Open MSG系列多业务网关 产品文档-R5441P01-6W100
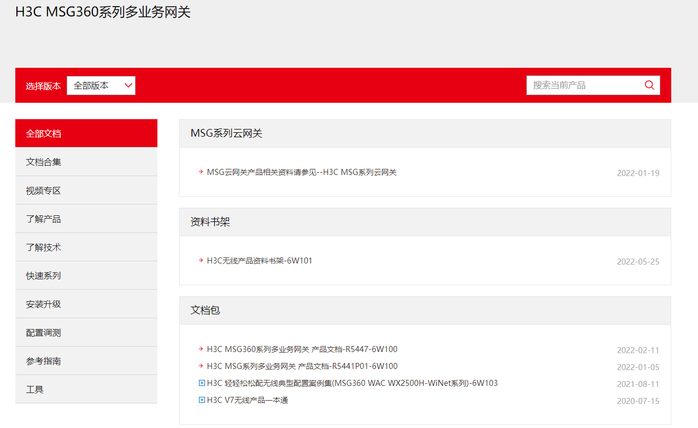Viewport: 698px width, 428px height. (x=302, y=366)
